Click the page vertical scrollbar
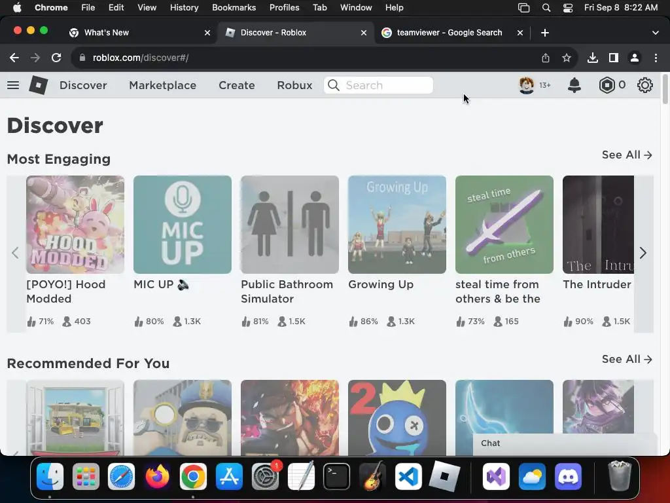The image size is (670, 503). point(665,89)
